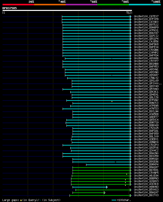Click UniRef100_Q65XC4 label
Screen dimensions: 163x202
tap(146, 120)
